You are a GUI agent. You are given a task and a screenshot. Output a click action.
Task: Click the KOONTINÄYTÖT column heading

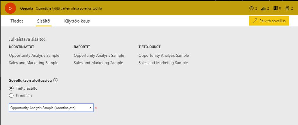(x=22, y=47)
